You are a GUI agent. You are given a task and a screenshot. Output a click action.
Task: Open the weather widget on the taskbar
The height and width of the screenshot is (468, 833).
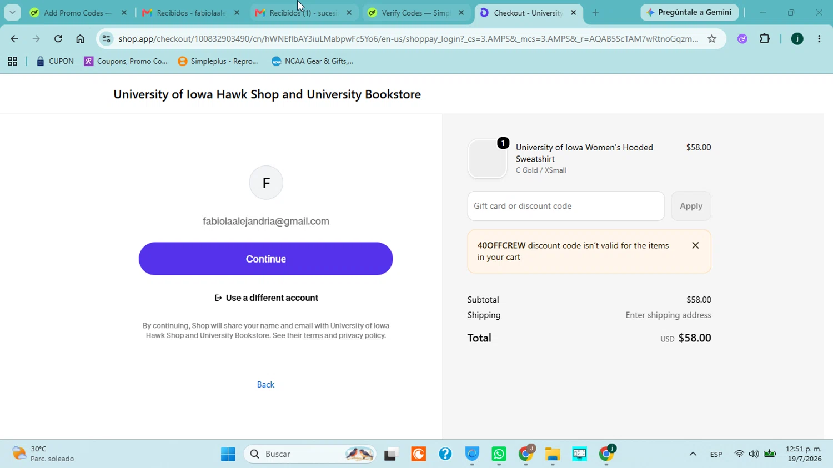point(43,454)
